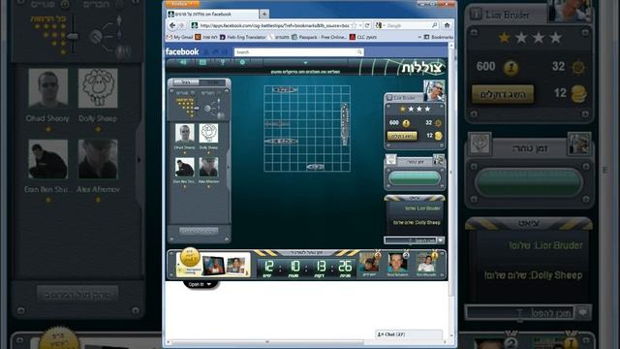Viewport: 620px width, 349px height.
Task: Click Lior Bruder's profile photo in Firefox
Action: (x=434, y=90)
